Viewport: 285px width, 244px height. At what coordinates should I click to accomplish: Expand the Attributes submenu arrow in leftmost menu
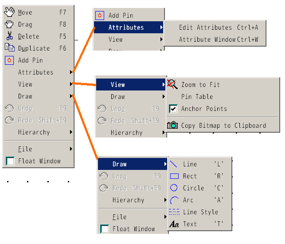[x=71, y=72]
